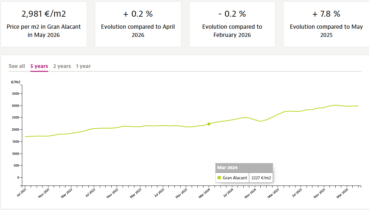369x210 pixels.
Task: Click the Evolution compared to February 2026 card
Action: pyautogui.click(x=232, y=24)
